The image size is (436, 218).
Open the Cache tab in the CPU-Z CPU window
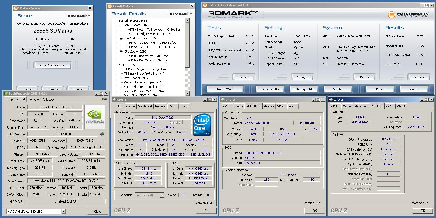tap(130, 106)
